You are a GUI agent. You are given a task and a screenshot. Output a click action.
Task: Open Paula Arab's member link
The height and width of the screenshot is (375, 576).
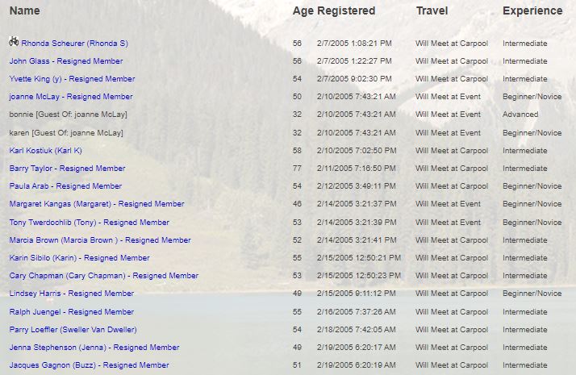pos(65,186)
